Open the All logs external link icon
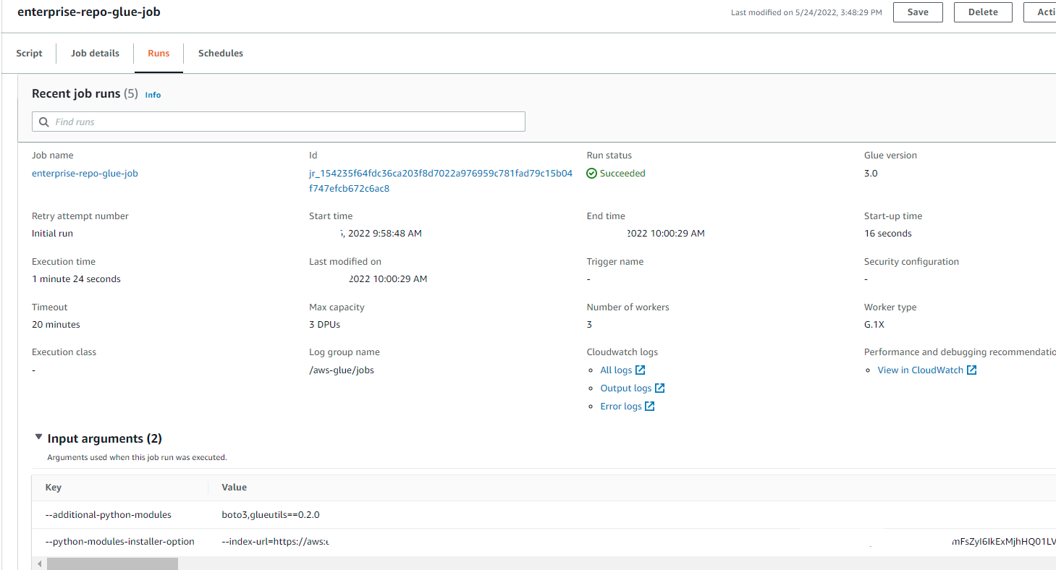This screenshot has width=1056, height=570. [640, 370]
